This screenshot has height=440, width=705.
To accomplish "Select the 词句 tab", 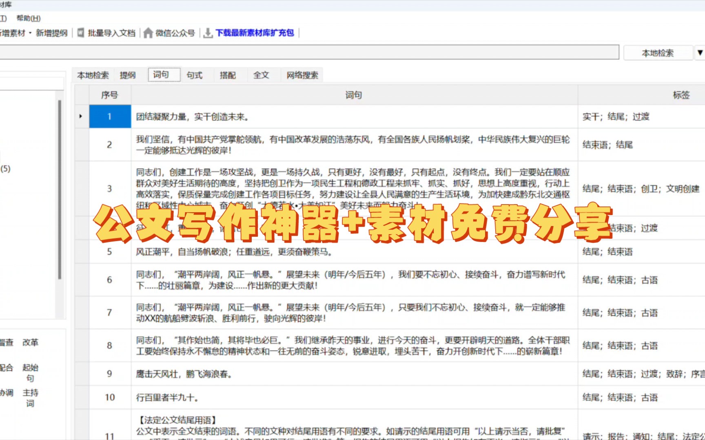I will pos(164,75).
